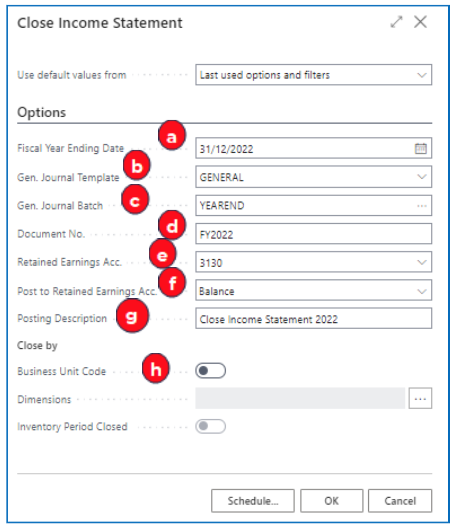Expand the Use default values from dropdown
The height and width of the screenshot is (529, 455).
[422, 75]
